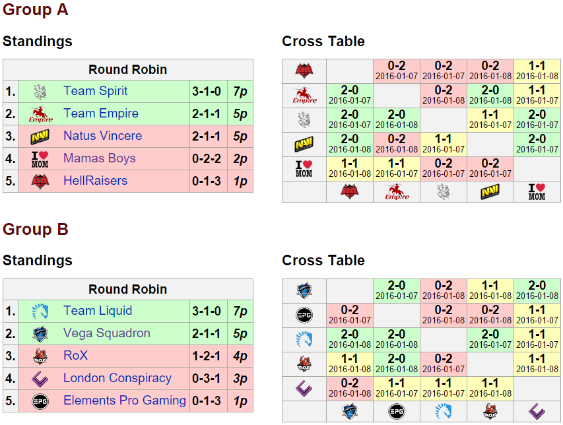Open the Vega Squadron team link
This screenshot has height=425, width=563.
click(x=106, y=333)
